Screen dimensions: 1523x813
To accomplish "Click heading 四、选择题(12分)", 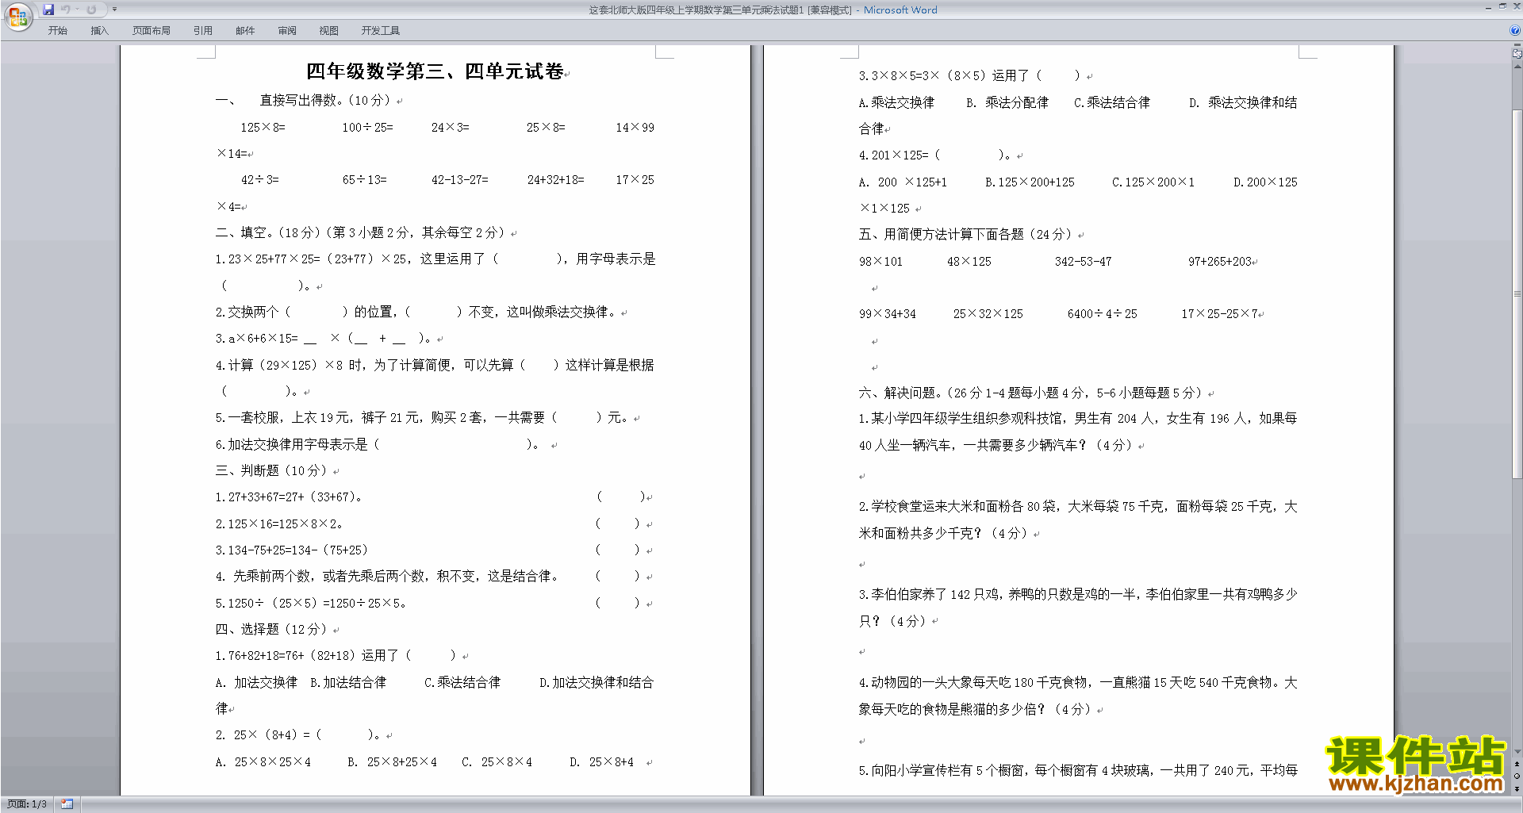I will (x=271, y=629).
